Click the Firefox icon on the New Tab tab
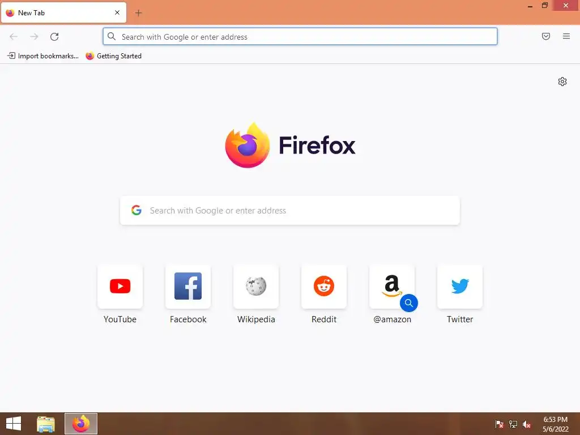The height and width of the screenshot is (435, 580). 10,12
